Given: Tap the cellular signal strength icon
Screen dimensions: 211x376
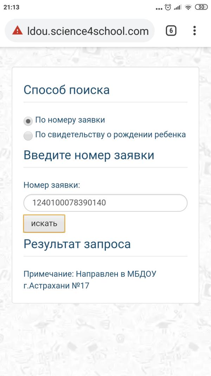Looking at the screenshot, I should point(178,7).
